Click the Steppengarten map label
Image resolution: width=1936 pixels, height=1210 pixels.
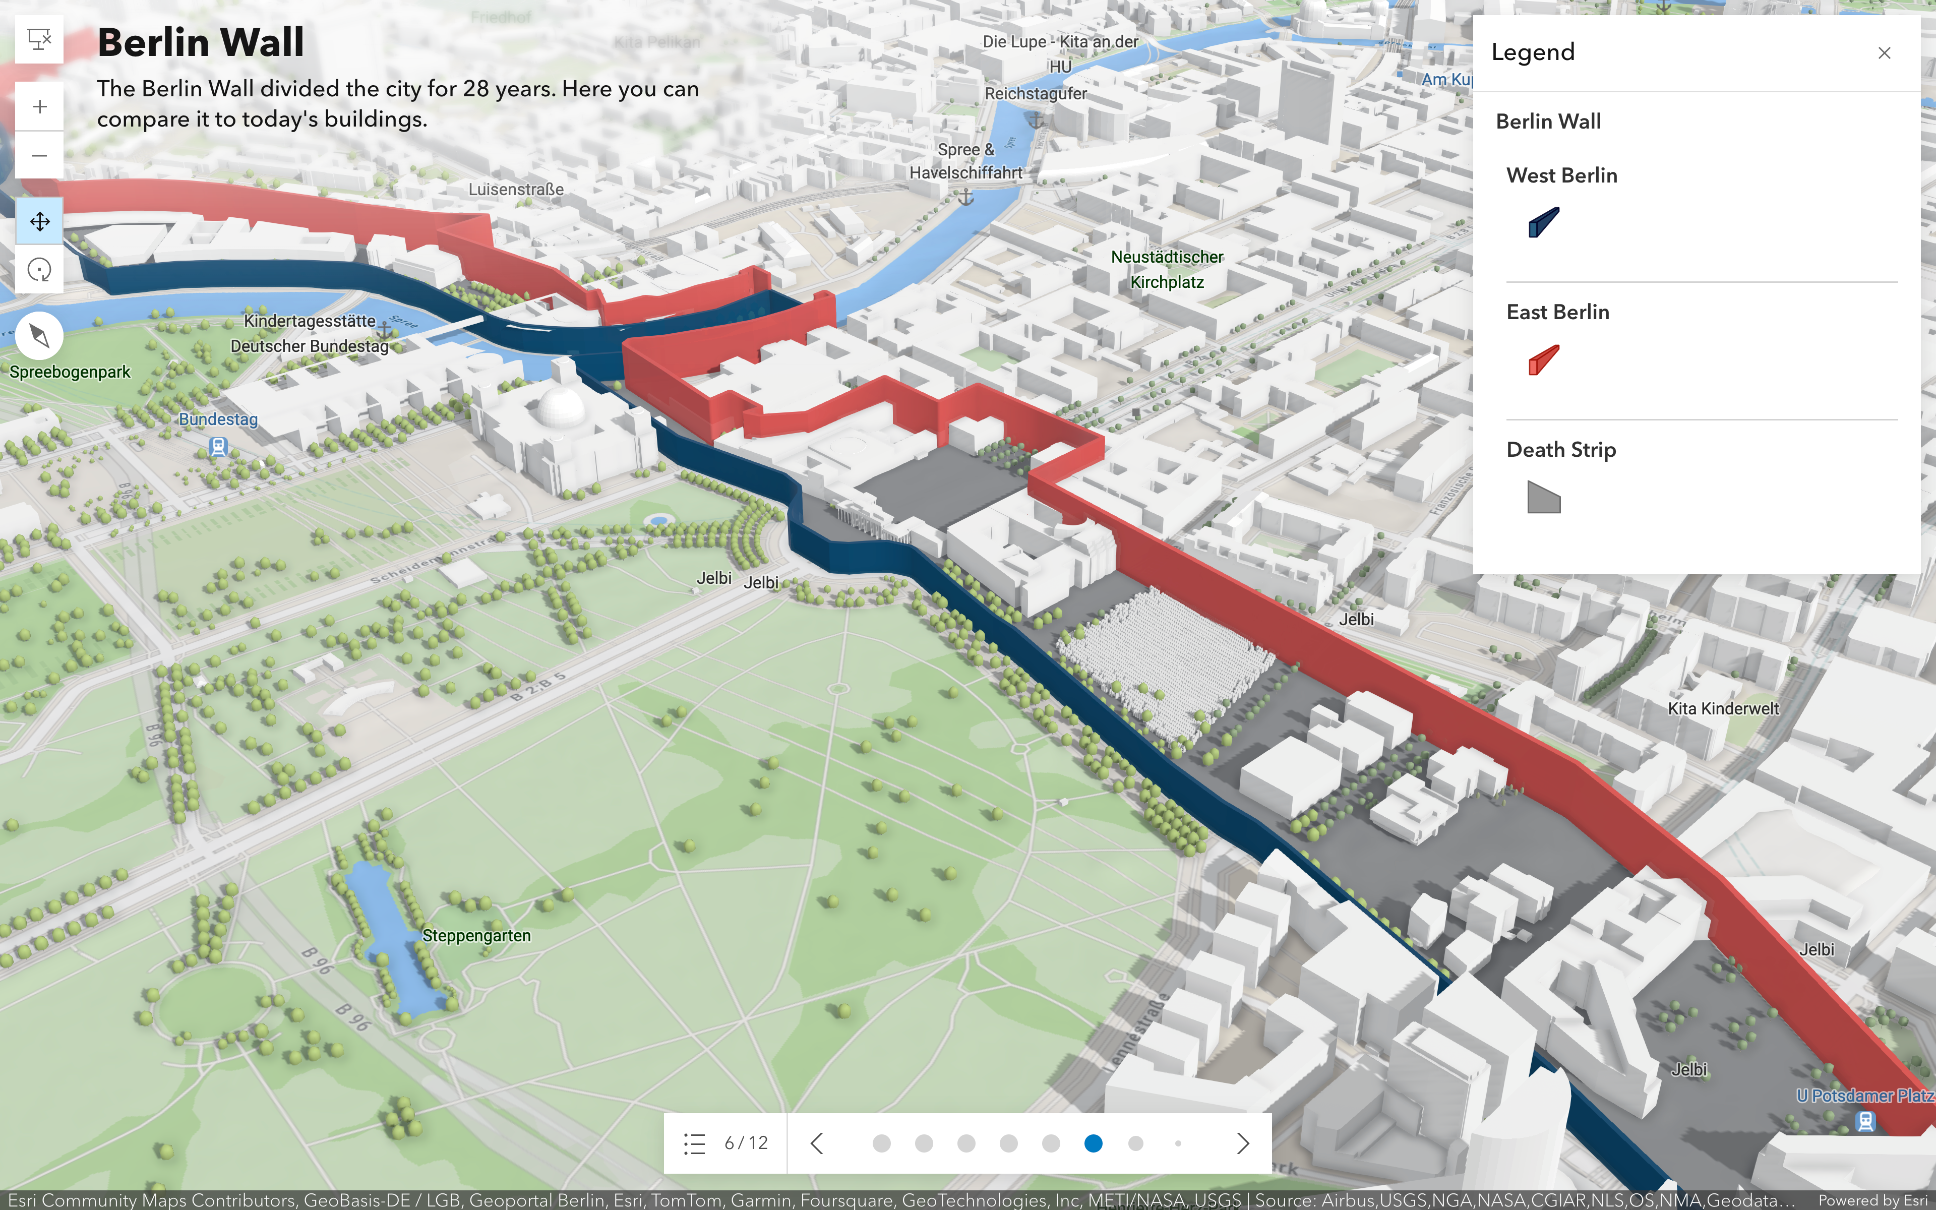[x=476, y=936]
